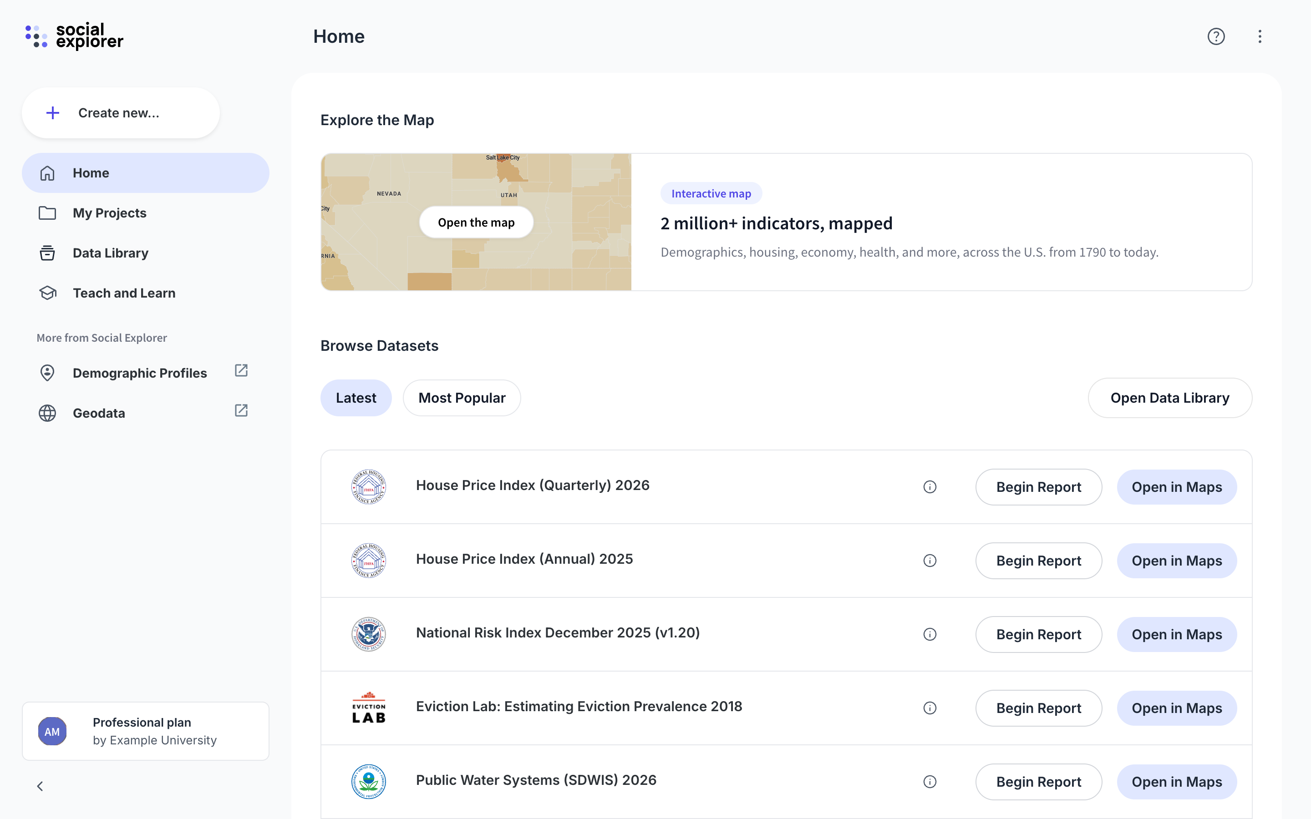The image size is (1311, 819).
Task: Begin Report for House Price Index (Quarterly) 2026
Action: point(1038,487)
